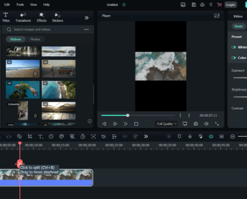Viewport: 247px width, 199px height.
Task: Switch to the Photos filter
Action: click(35, 39)
